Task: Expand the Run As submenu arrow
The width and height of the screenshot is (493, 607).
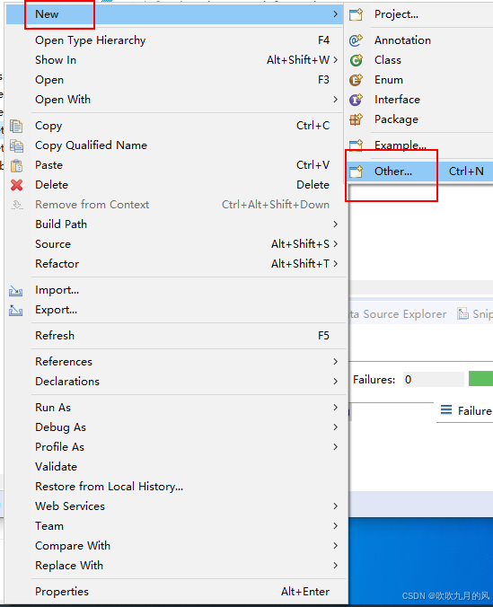Action: (335, 408)
